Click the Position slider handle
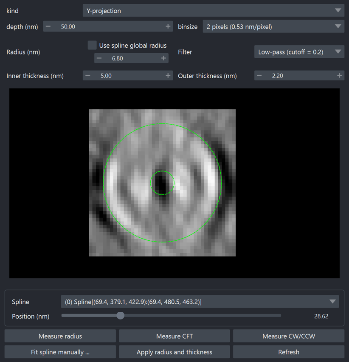349x362 pixels. click(121, 316)
